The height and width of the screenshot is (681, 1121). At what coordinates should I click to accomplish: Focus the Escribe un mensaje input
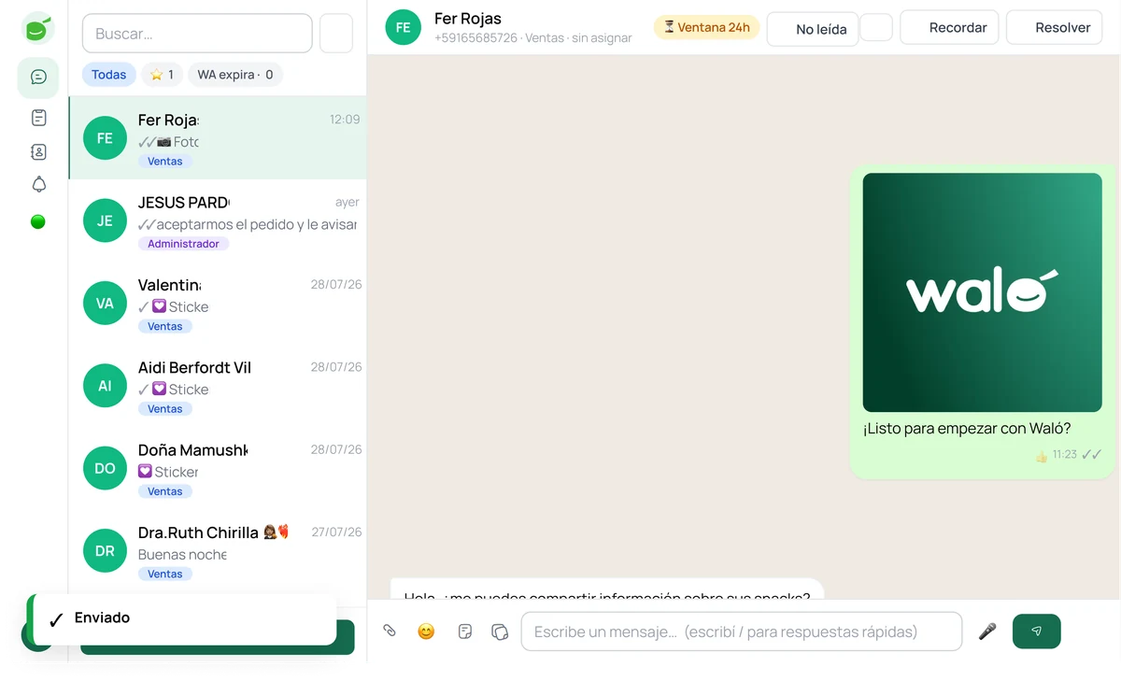click(x=742, y=631)
